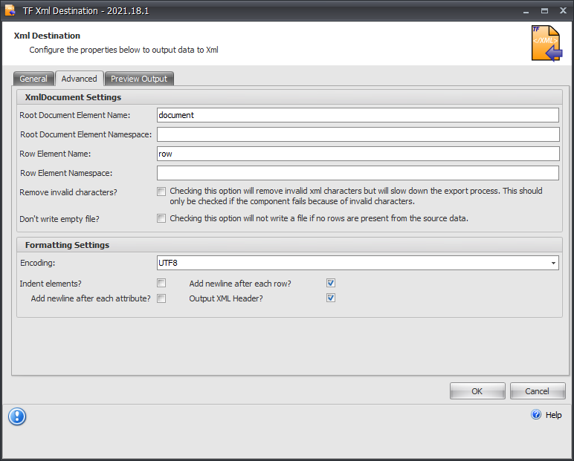
Task: Click the XML destination file icon
Action: [x=547, y=44]
